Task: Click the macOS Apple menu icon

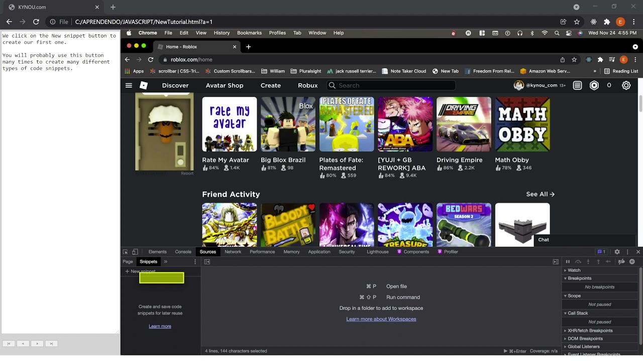Action: (x=129, y=33)
